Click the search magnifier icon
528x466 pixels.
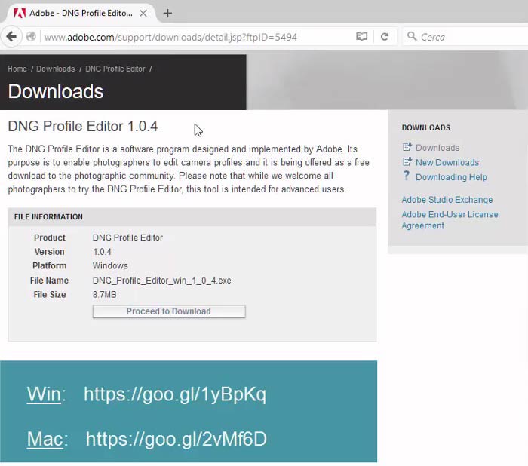412,36
